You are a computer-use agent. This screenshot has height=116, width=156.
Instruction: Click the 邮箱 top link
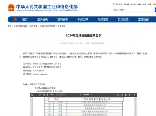click(139, 4)
